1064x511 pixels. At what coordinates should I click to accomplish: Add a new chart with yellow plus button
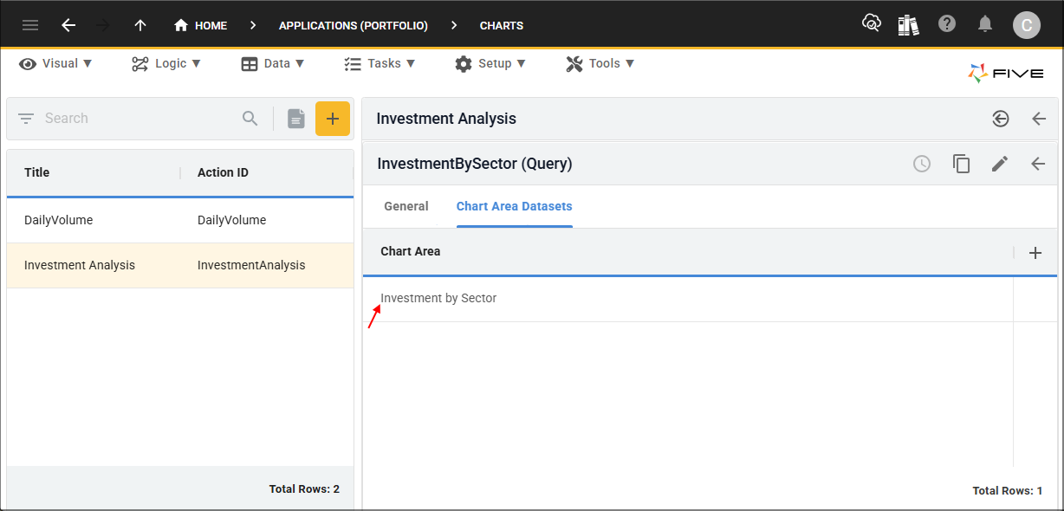333,119
